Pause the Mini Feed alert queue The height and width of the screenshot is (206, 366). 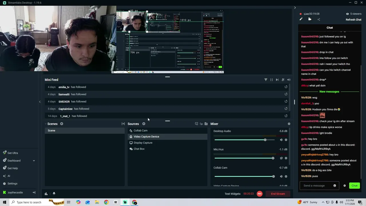pos(271,80)
